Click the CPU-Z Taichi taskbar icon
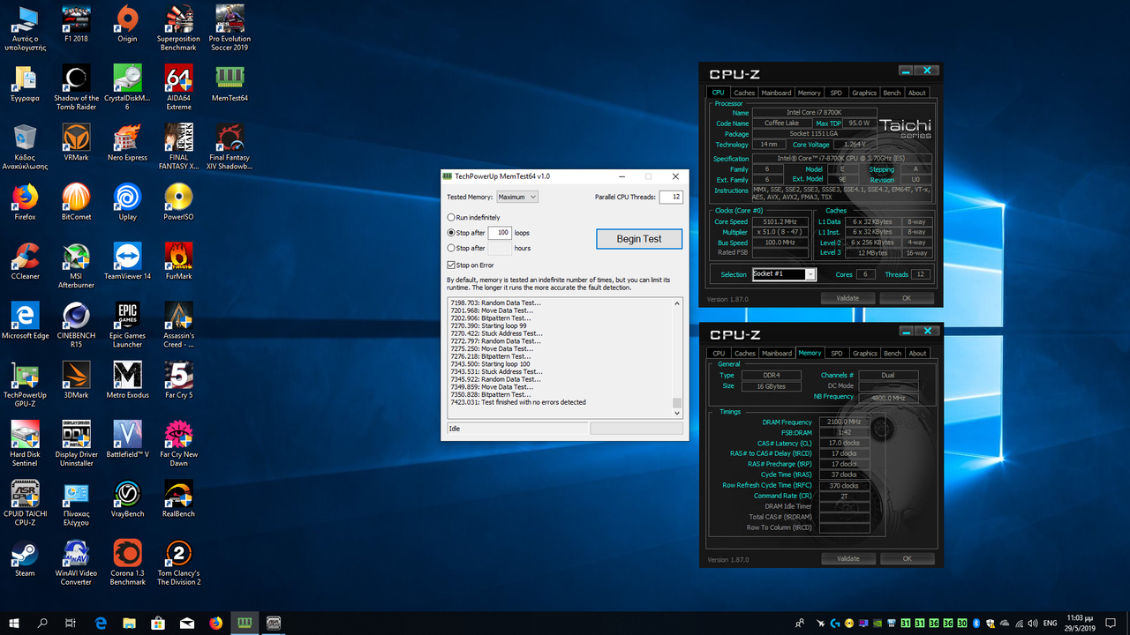The image size is (1130, 635). click(273, 623)
